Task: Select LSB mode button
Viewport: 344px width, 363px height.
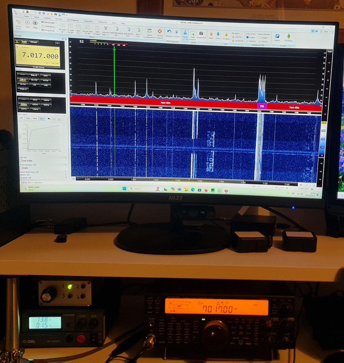Action: [x=35, y=85]
